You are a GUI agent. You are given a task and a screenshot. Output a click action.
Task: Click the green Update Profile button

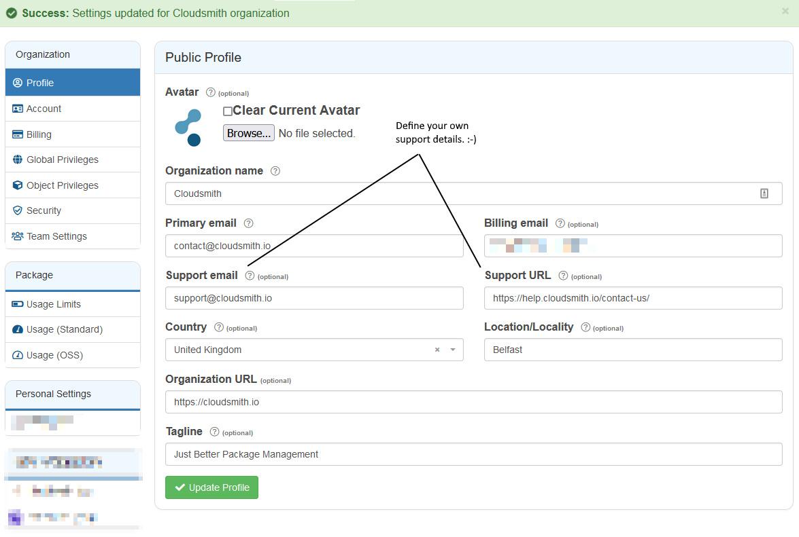click(211, 487)
